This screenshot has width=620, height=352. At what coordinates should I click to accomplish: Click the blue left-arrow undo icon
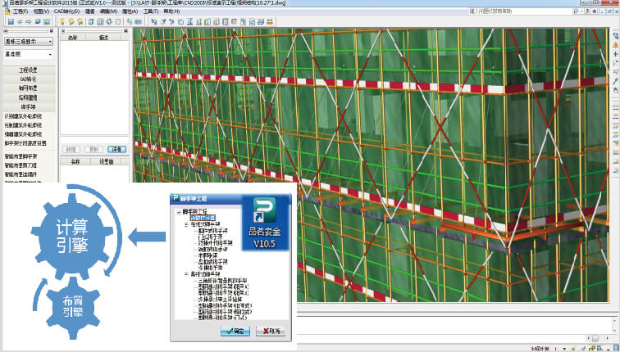coord(20,22)
